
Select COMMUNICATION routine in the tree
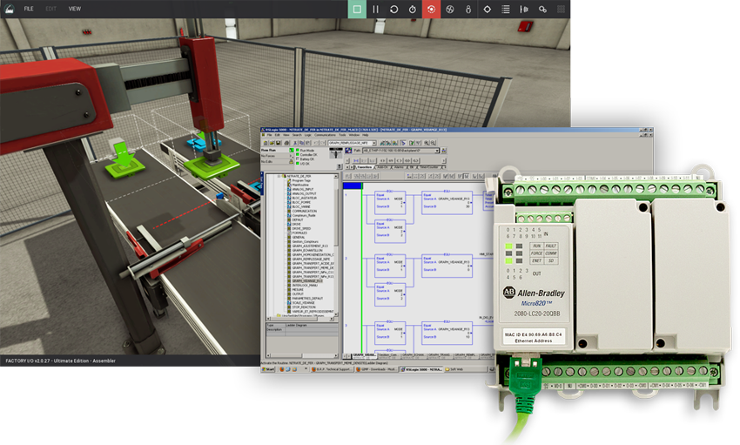tap(305, 211)
